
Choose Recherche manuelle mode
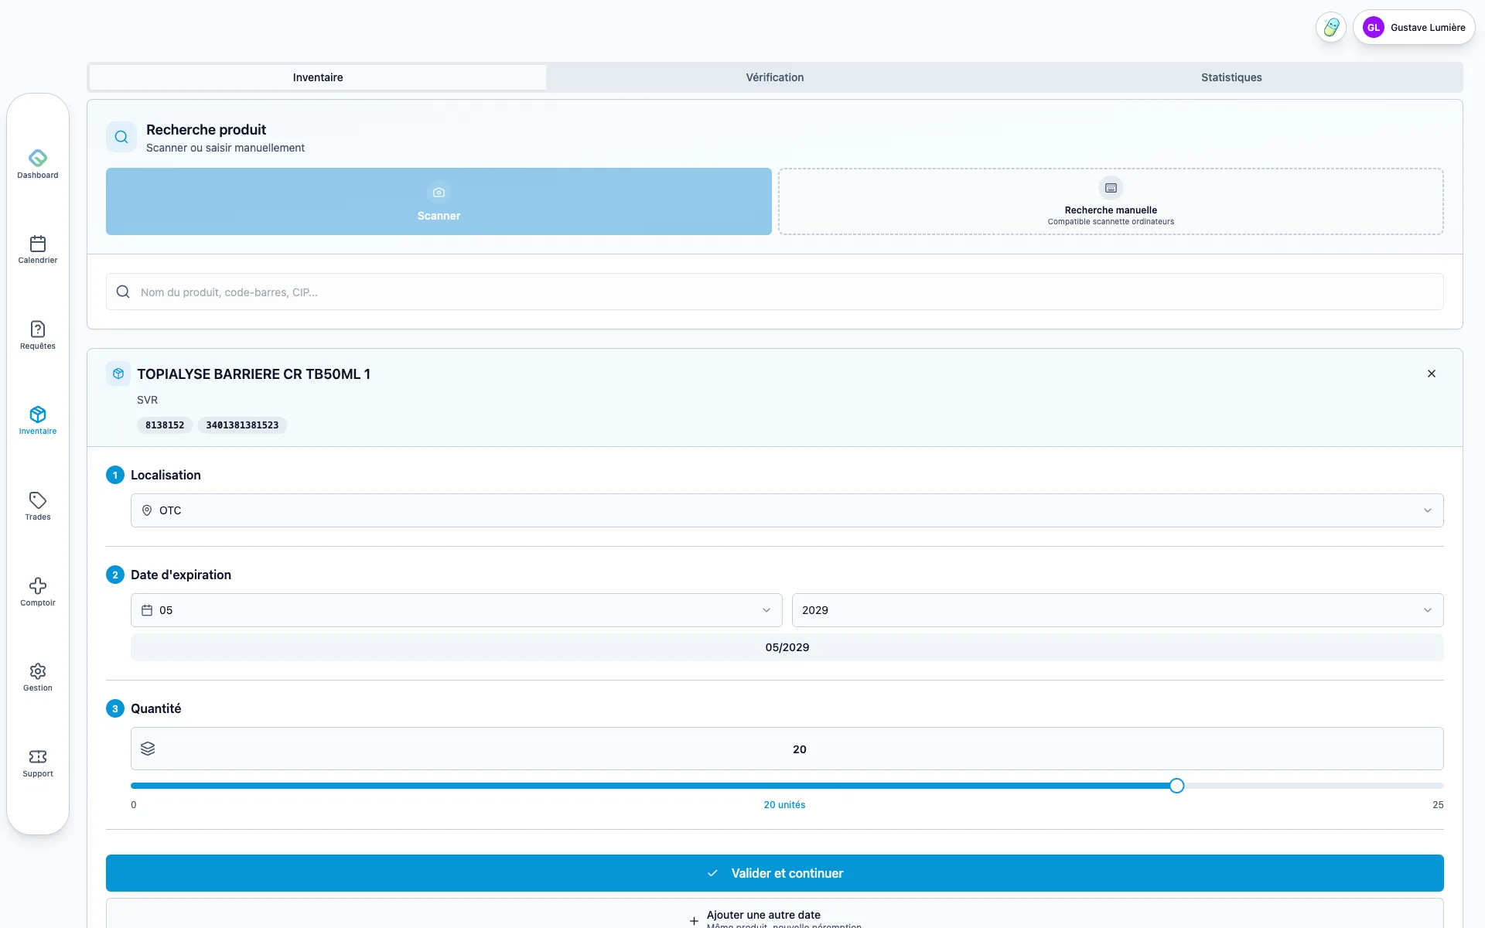click(1110, 202)
